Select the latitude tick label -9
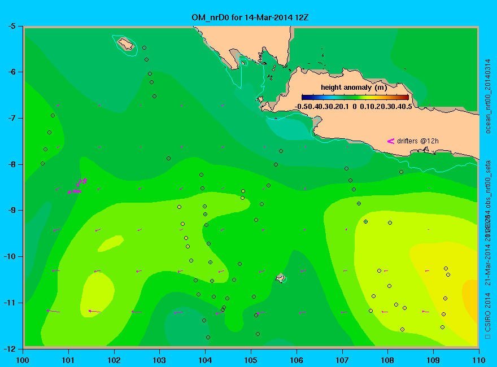Viewport: 497px width, 367px height. tap(11, 211)
